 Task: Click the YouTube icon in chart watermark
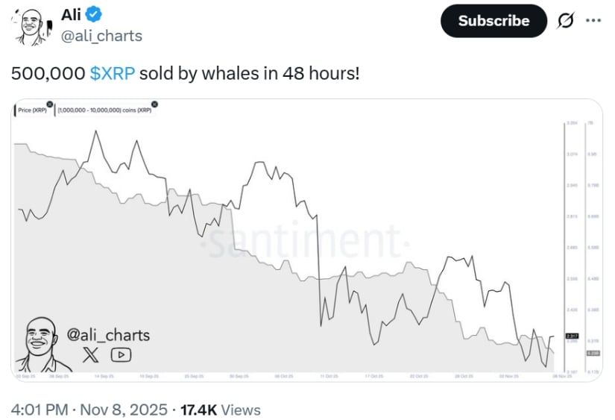tap(121, 355)
